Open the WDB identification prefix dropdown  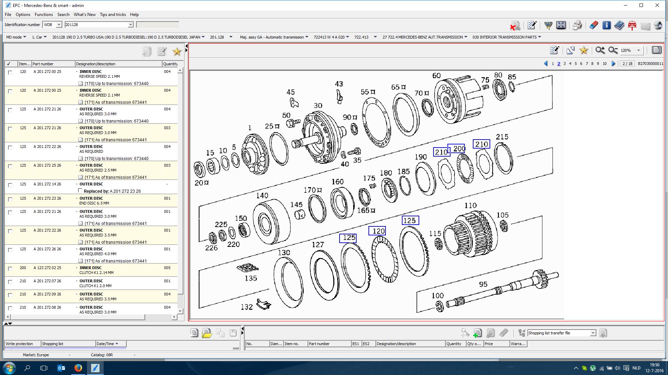59,25
